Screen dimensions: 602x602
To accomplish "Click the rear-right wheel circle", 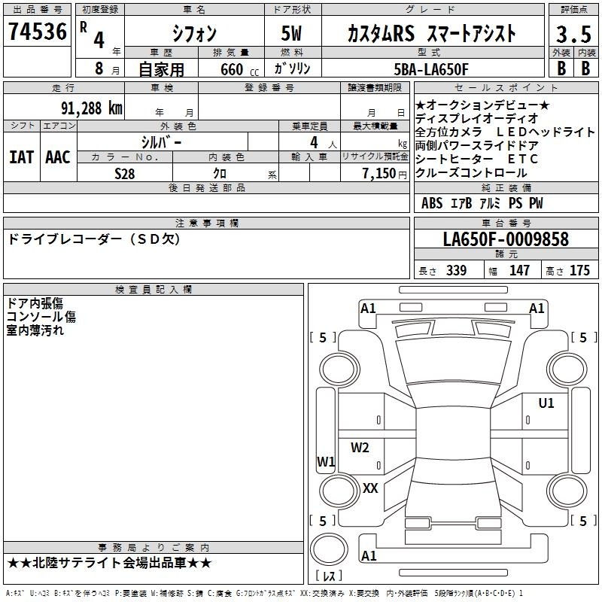I will coord(567,491).
